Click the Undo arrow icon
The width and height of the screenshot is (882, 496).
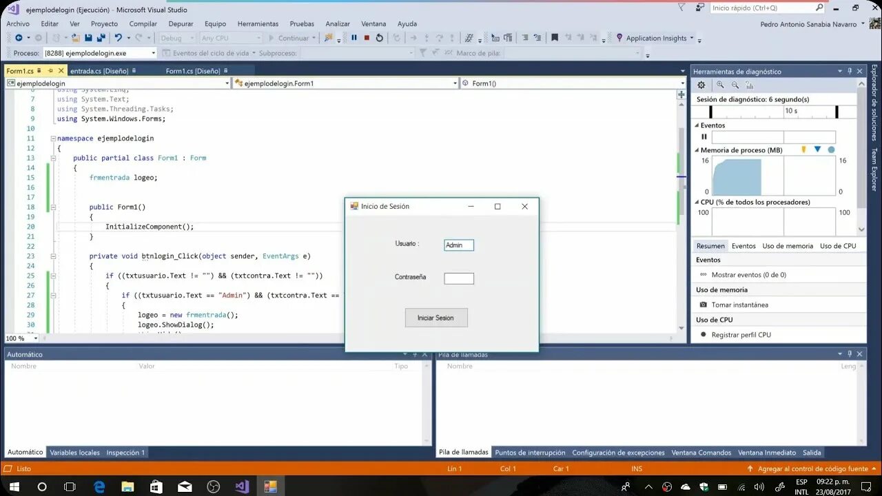click(x=118, y=38)
